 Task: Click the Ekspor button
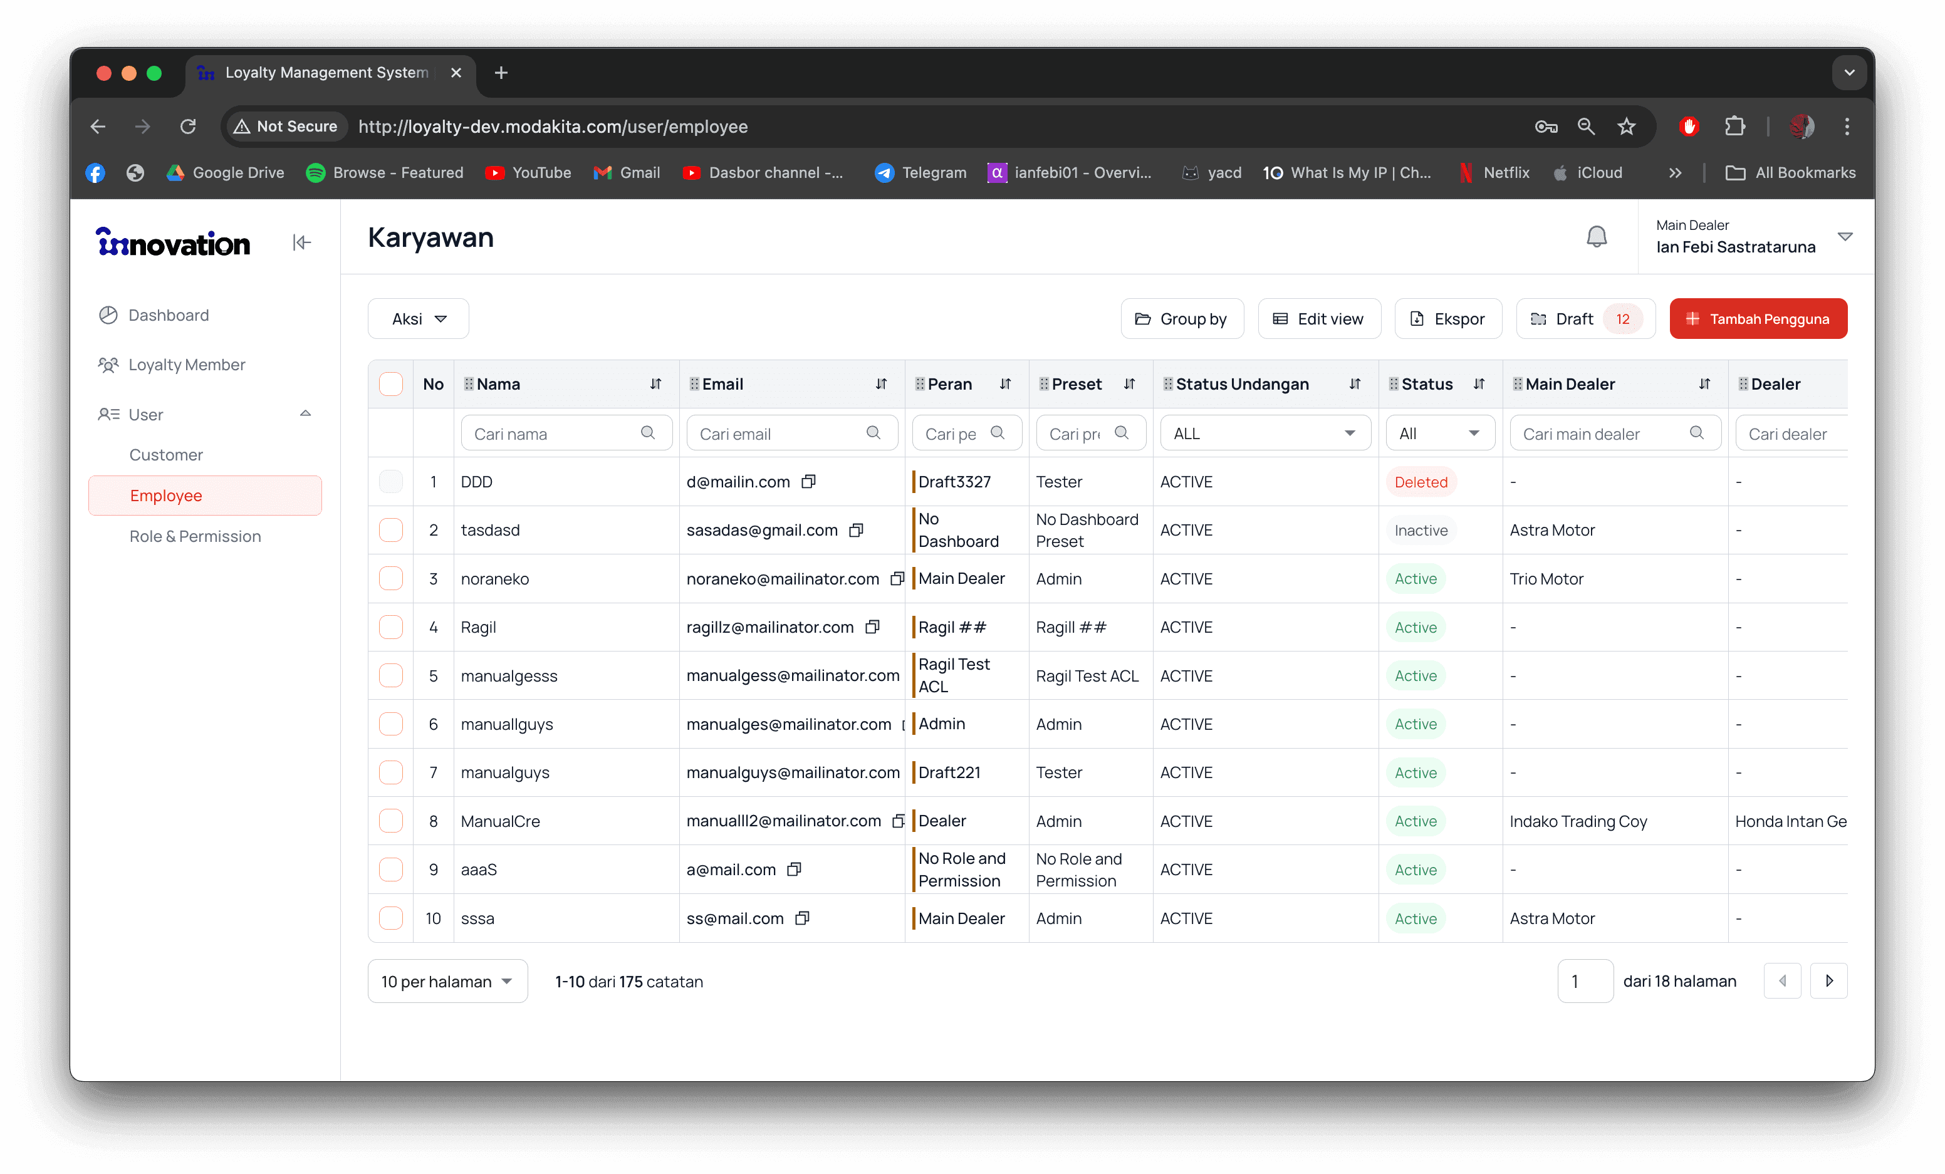[x=1447, y=319]
